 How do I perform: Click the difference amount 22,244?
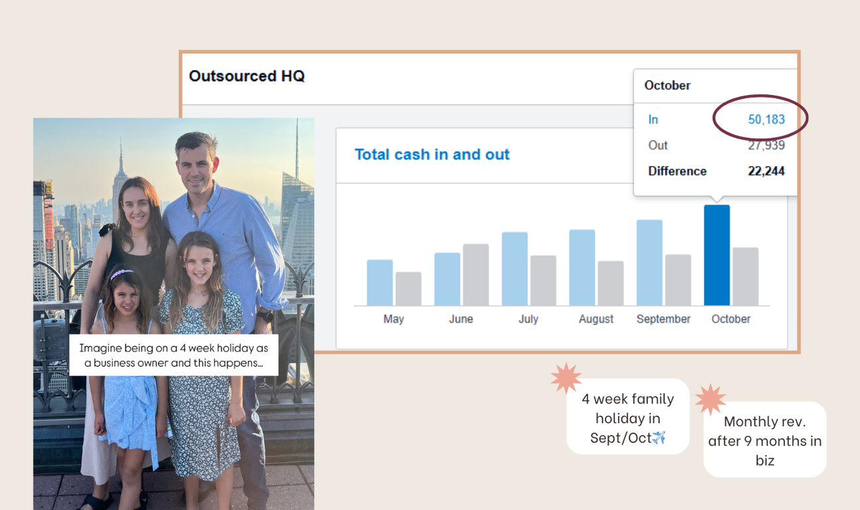765,171
